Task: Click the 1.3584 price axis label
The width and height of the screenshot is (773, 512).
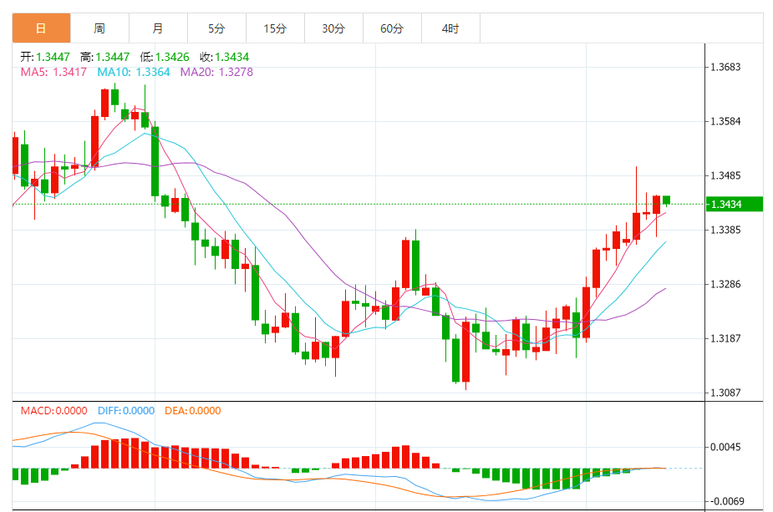Action: pyautogui.click(x=725, y=121)
